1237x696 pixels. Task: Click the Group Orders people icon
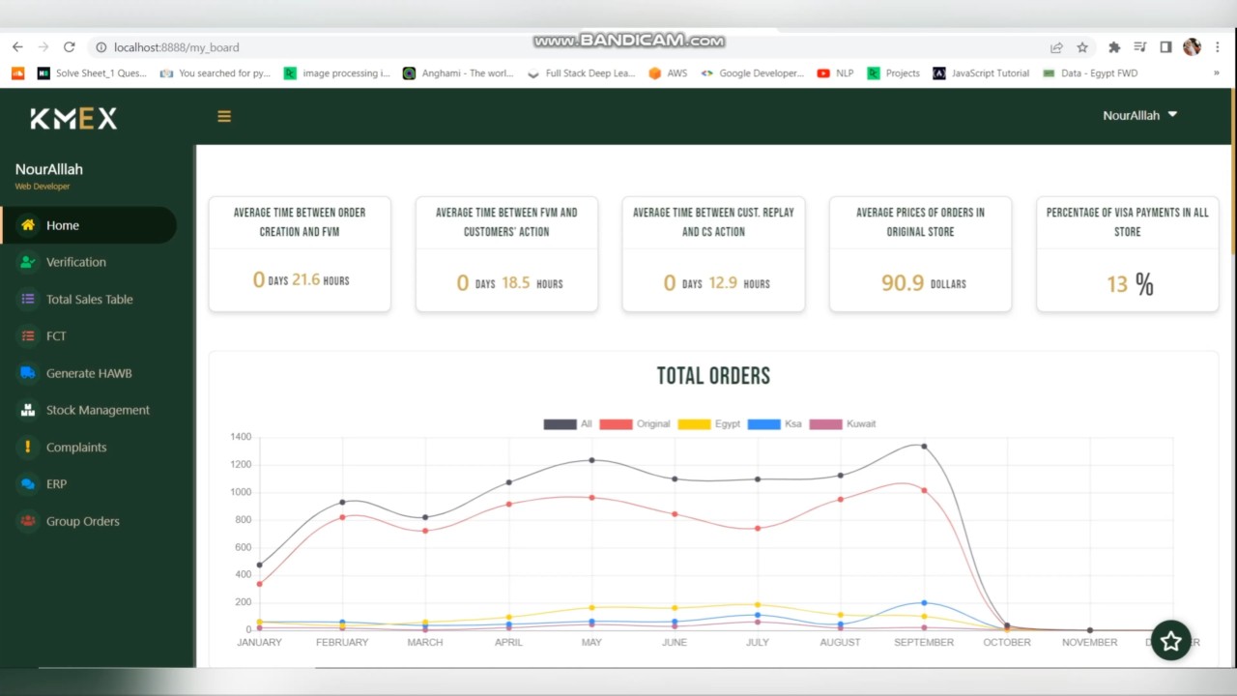tap(28, 521)
